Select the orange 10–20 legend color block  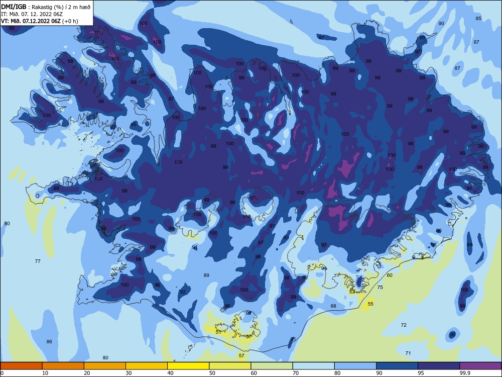(x=63, y=366)
